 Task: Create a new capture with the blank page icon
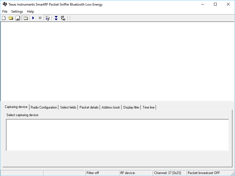point(4,18)
